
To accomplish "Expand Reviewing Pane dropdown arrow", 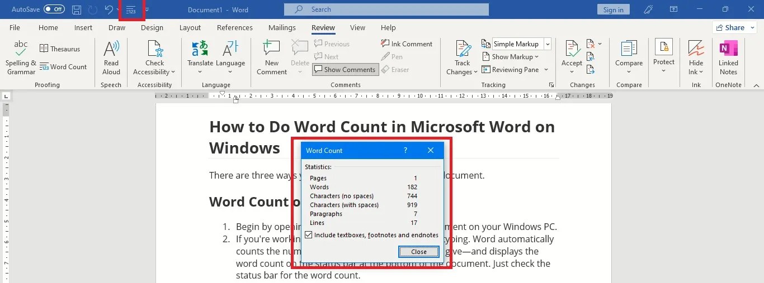I will (546, 70).
